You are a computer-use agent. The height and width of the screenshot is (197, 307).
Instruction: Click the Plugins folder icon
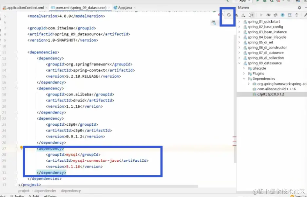click(250, 74)
